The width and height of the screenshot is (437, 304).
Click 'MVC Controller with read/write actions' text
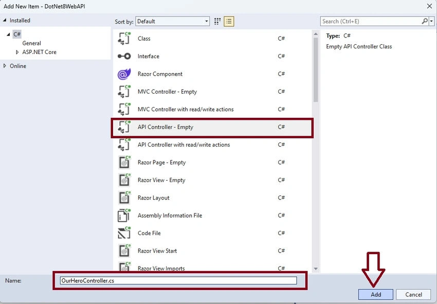[186, 110]
